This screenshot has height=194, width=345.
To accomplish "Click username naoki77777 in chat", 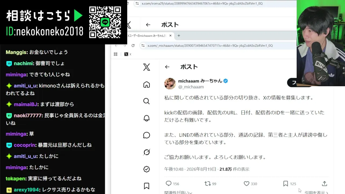I will coord(28,116).
